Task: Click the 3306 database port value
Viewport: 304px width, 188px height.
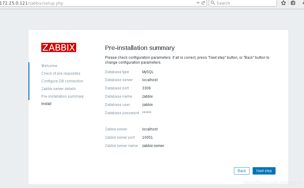Action: click(x=146, y=88)
